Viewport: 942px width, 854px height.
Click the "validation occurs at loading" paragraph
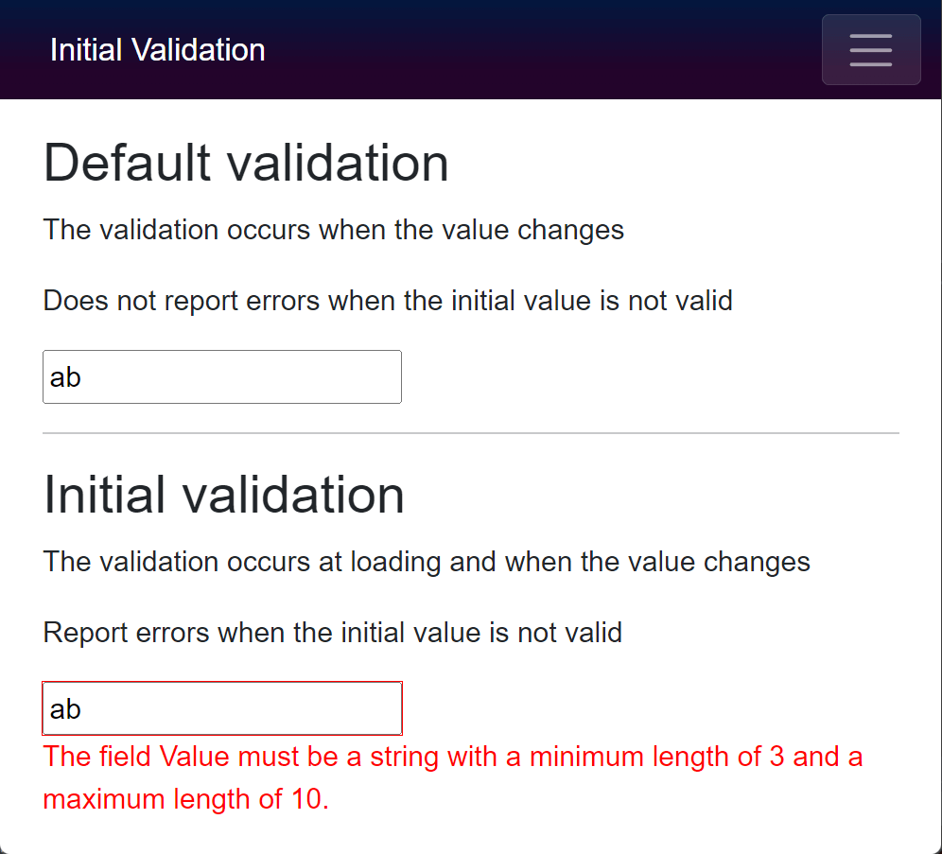coord(427,562)
